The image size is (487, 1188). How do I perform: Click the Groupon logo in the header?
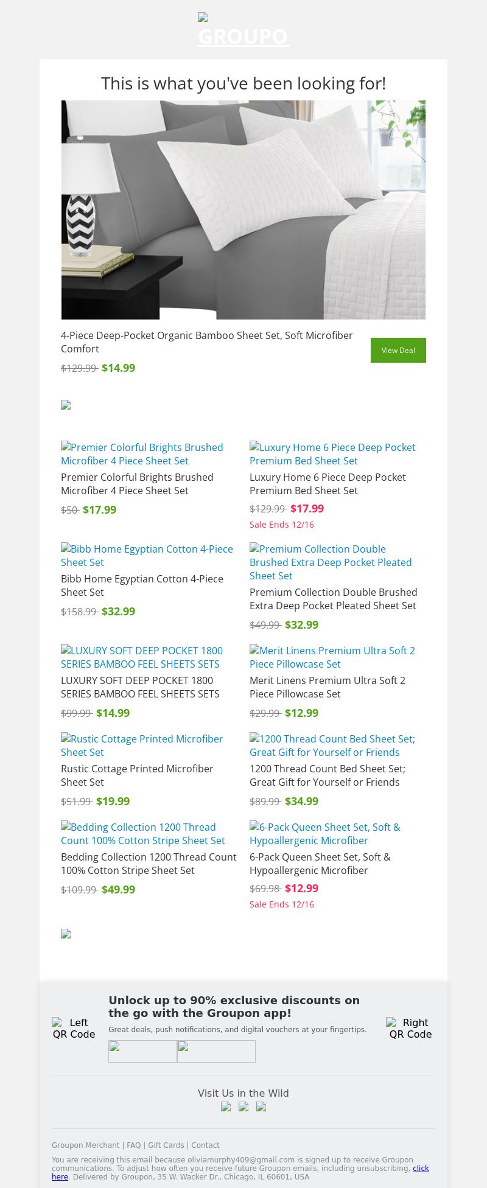243,30
